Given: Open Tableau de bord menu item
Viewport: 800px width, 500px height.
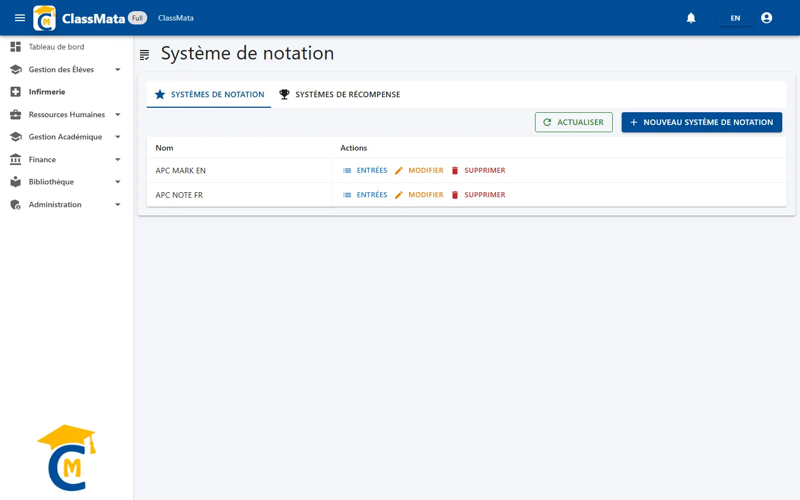Looking at the screenshot, I should pyautogui.click(x=67, y=47).
